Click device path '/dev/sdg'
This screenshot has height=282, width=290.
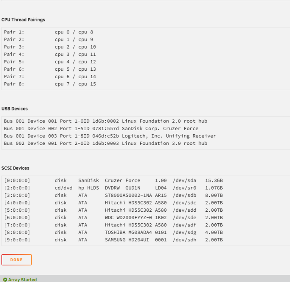click(185, 232)
